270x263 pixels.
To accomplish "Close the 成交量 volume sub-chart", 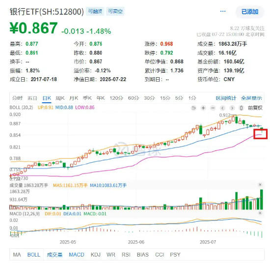I will (260, 185).
